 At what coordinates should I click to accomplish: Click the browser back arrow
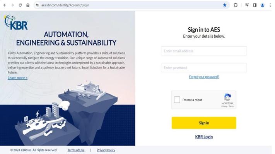(x=5, y=5)
